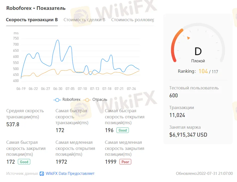Click the WikiFX logo icon near source
The image size is (237, 182).
pyautogui.click(x=42, y=174)
